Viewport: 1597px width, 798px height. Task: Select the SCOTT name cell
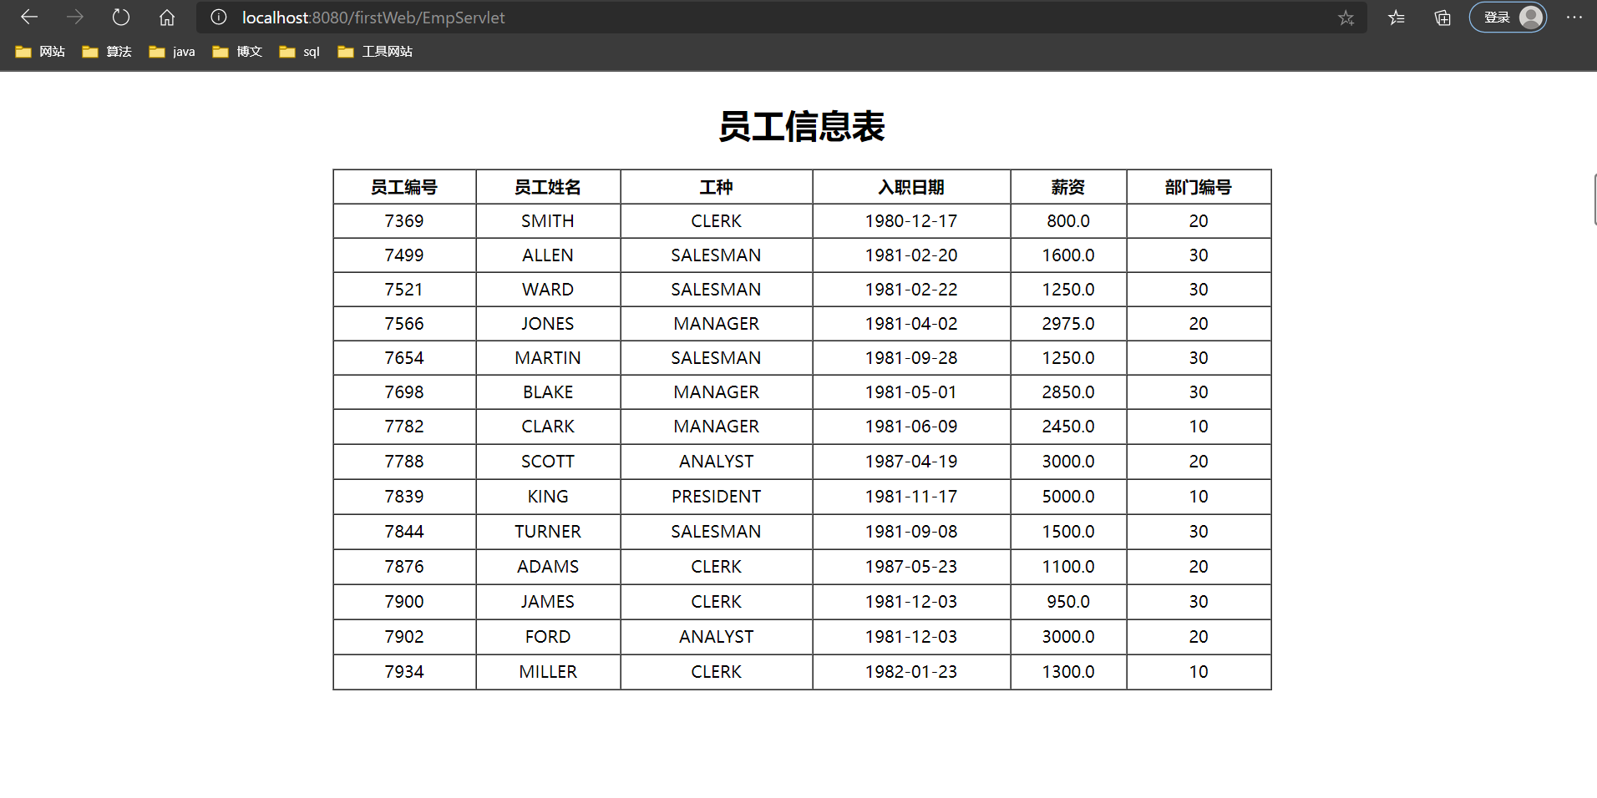(548, 462)
